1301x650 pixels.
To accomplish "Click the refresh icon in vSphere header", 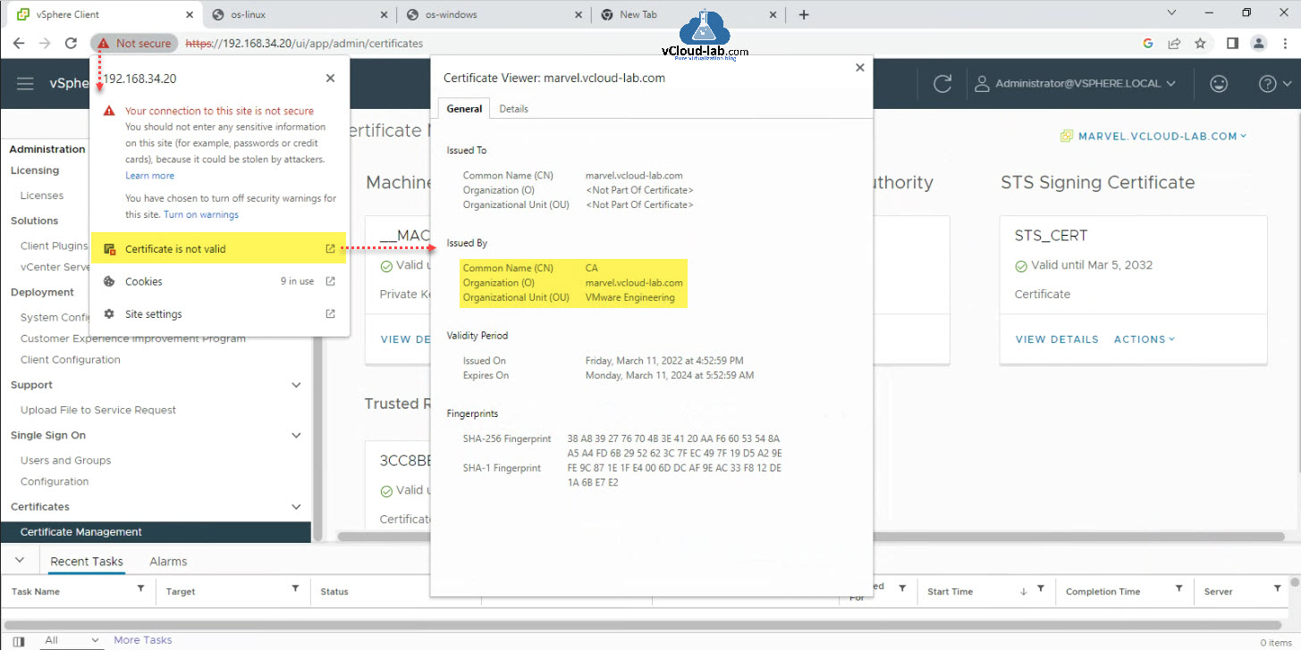I will 942,84.
